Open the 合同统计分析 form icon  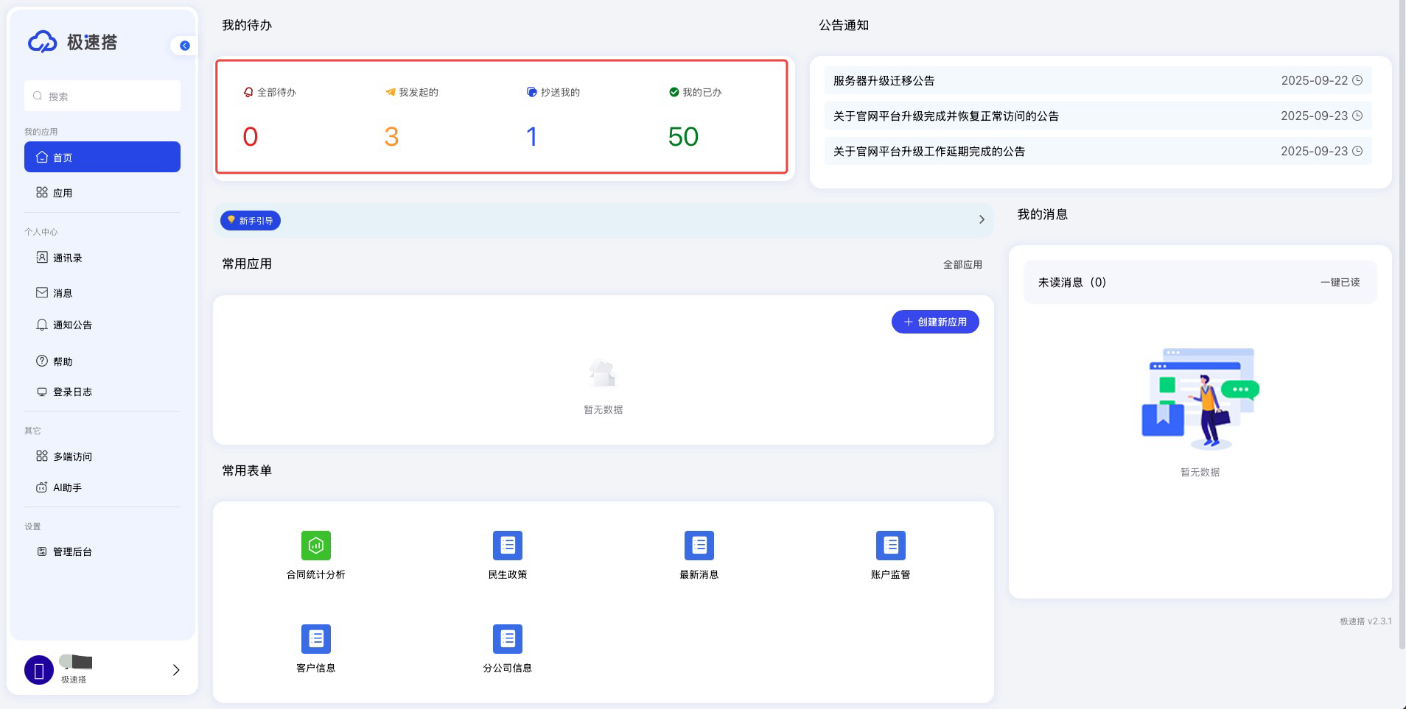tap(315, 546)
